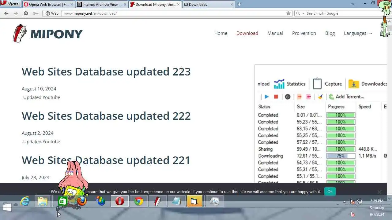This screenshot has width=392, height=220.
Task: Show hidden tray icons arrow
Action: point(345,202)
